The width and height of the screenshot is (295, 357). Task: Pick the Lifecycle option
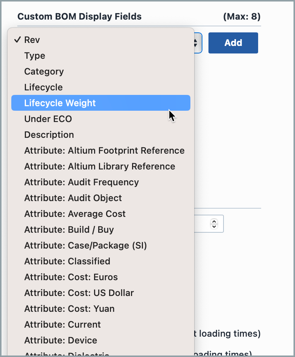click(43, 87)
